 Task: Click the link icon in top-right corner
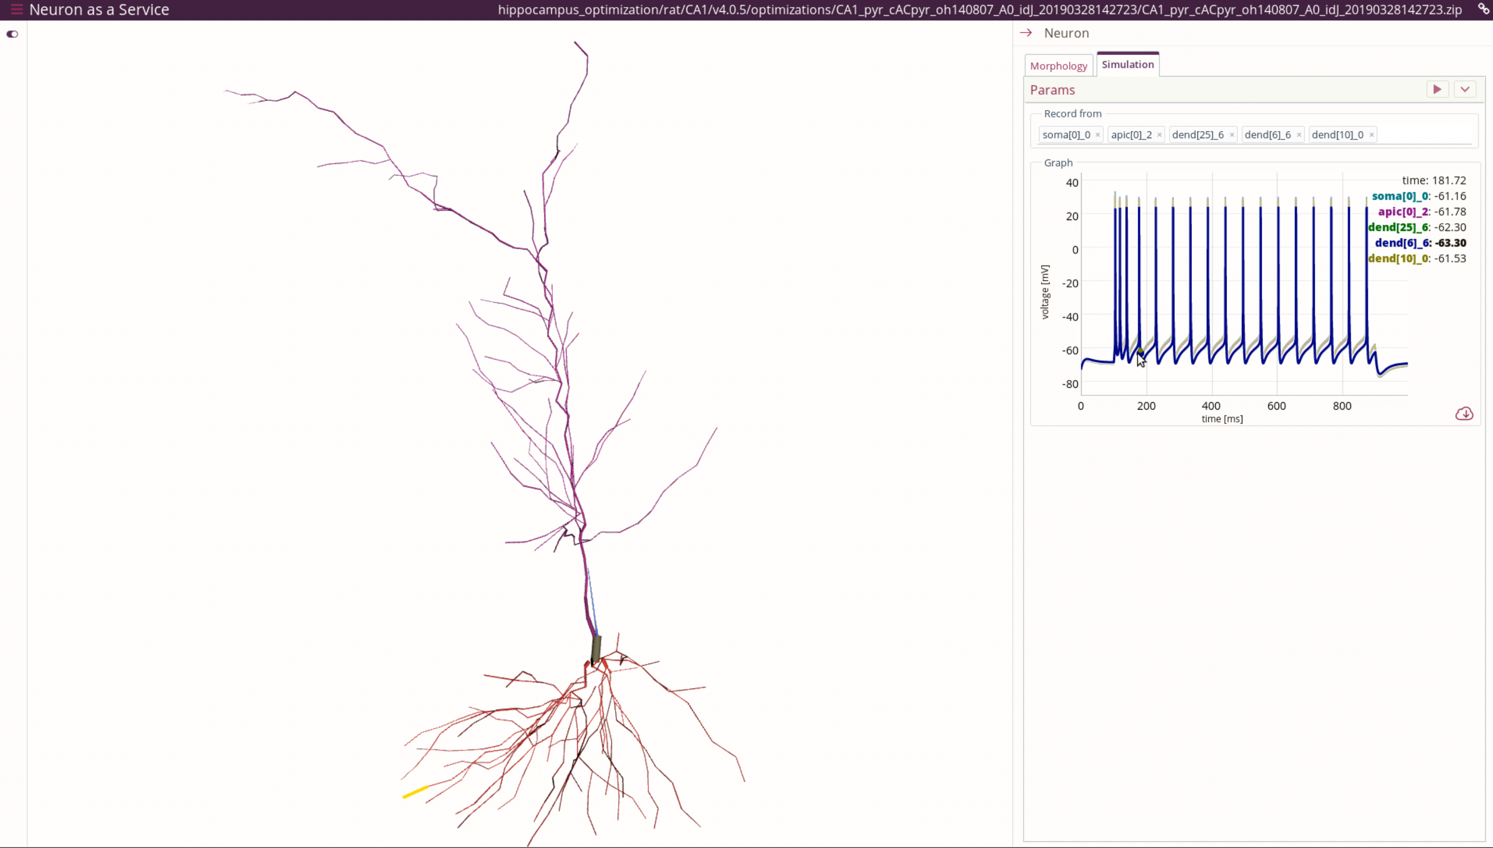[1483, 9]
